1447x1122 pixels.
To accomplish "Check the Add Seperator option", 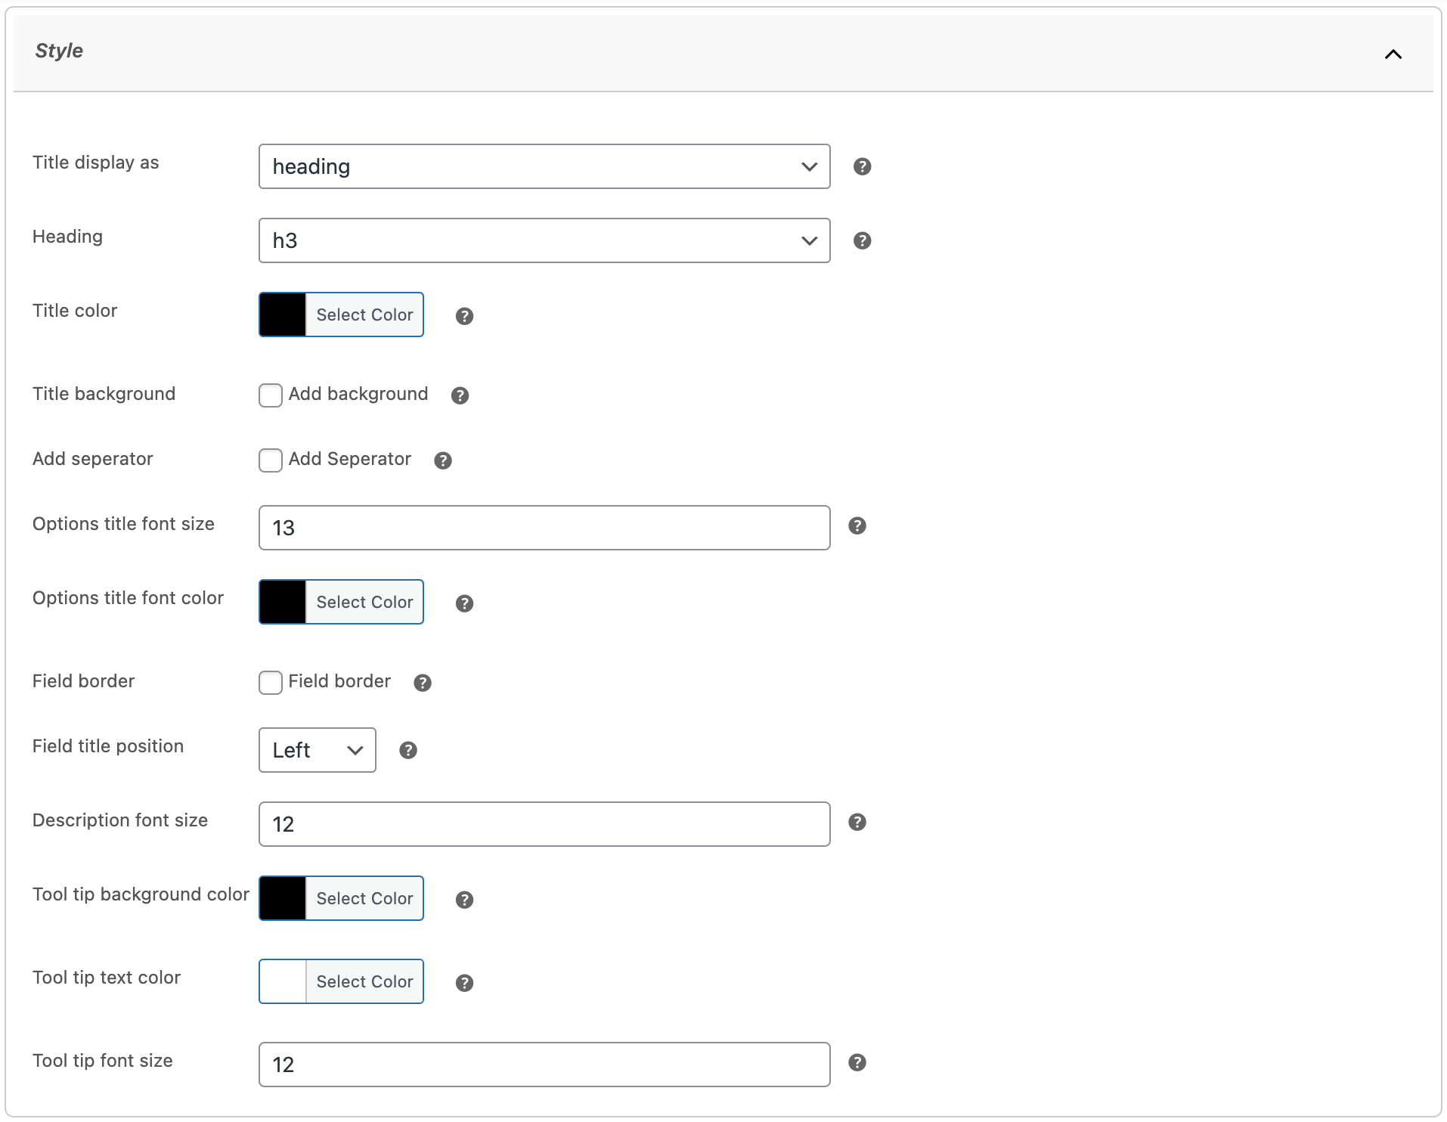I will tap(270, 460).
